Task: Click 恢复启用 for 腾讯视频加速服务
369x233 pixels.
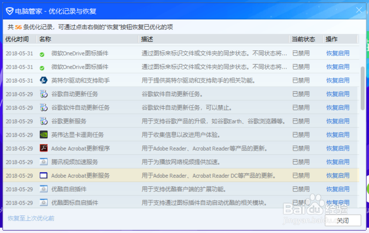Action: pyautogui.click(x=338, y=162)
